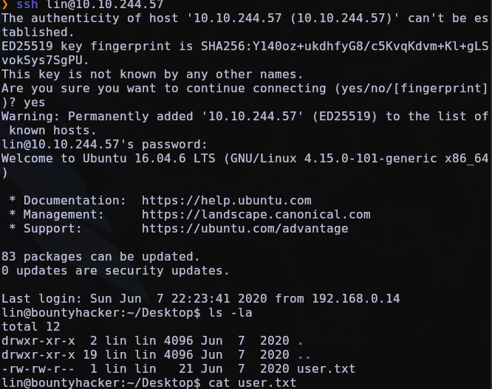Click the user.txt filename in listing
The image size is (492, 389).
[x=326, y=368]
